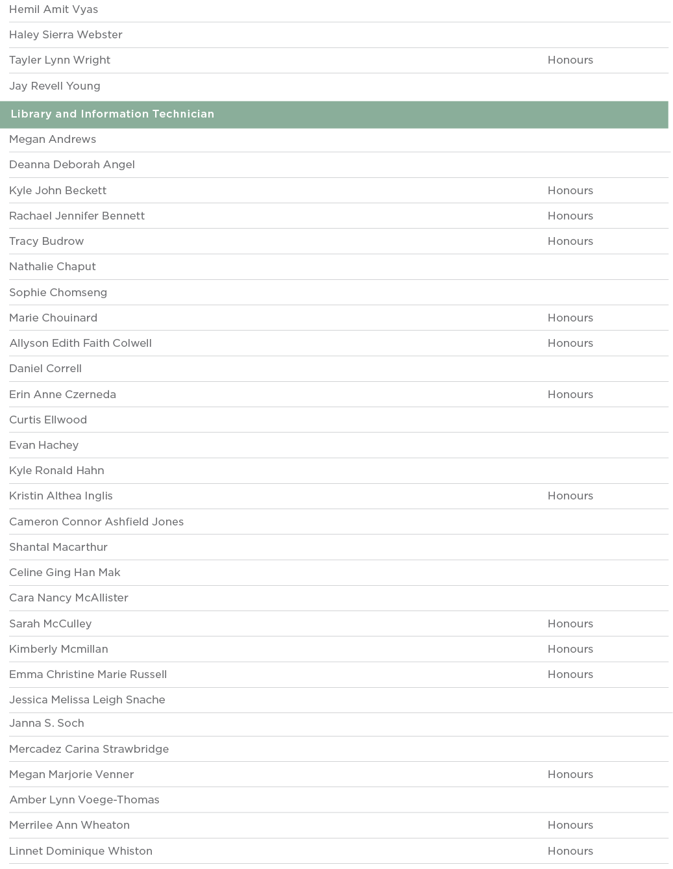Click Honours beside Tayler Lynn Wright
This screenshot has height=869, width=673.
(x=570, y=60)
